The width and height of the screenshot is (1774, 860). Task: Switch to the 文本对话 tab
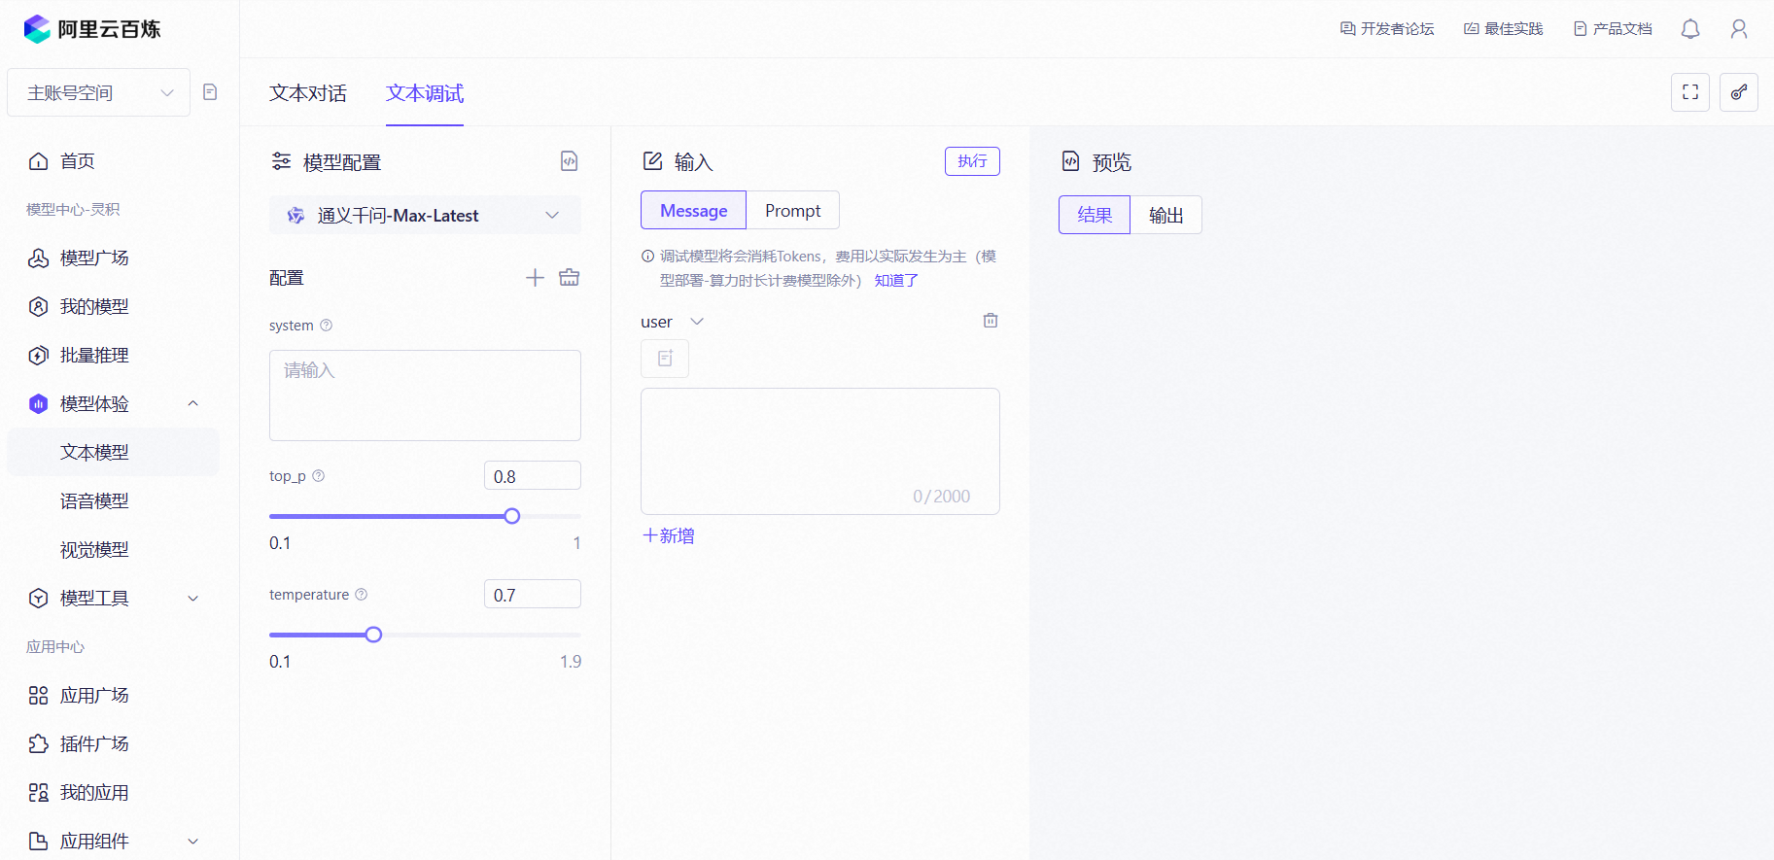pos(308,93)
